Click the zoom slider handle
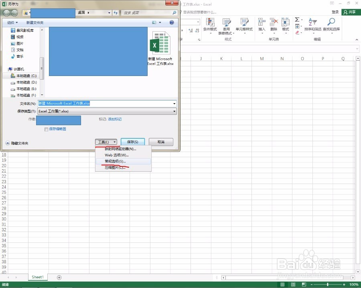Screen dimensions: 361x288 click(x=328, y=284)
